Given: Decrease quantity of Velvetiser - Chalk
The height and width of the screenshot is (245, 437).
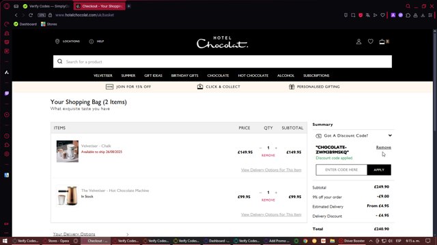Looking at the screenshot, I should (261, 148).
